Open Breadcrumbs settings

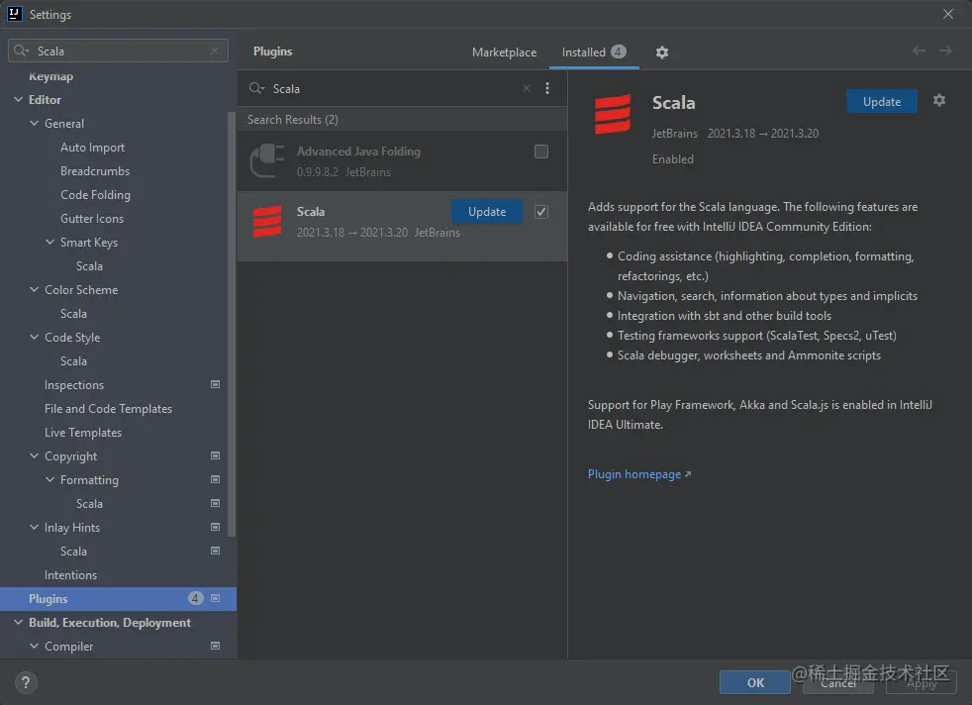[x=95, y=171]
